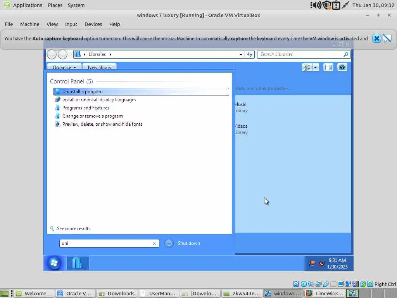Open the Places menu on host panel

point(55,5)
